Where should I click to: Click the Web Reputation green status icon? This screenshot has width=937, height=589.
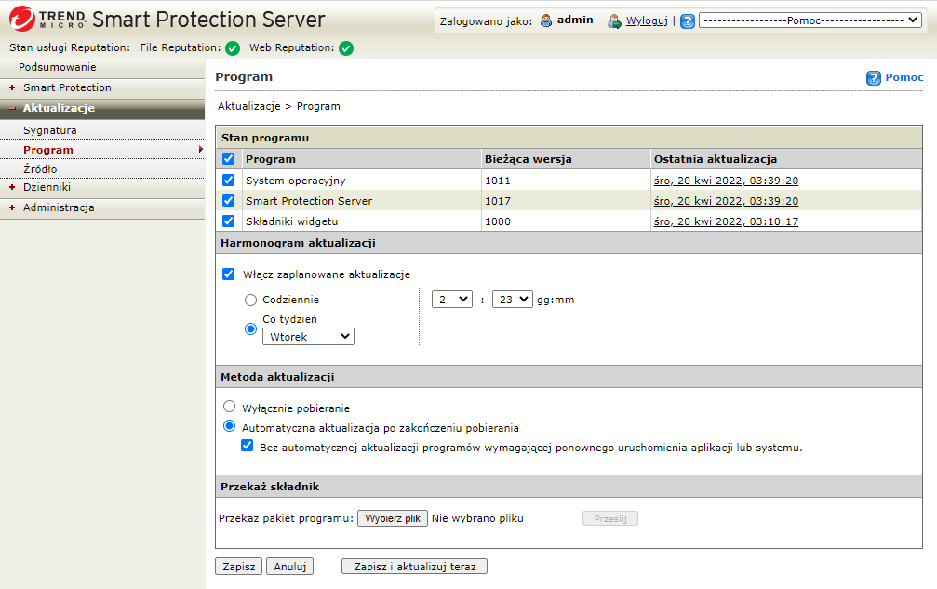tap(346, 48)
